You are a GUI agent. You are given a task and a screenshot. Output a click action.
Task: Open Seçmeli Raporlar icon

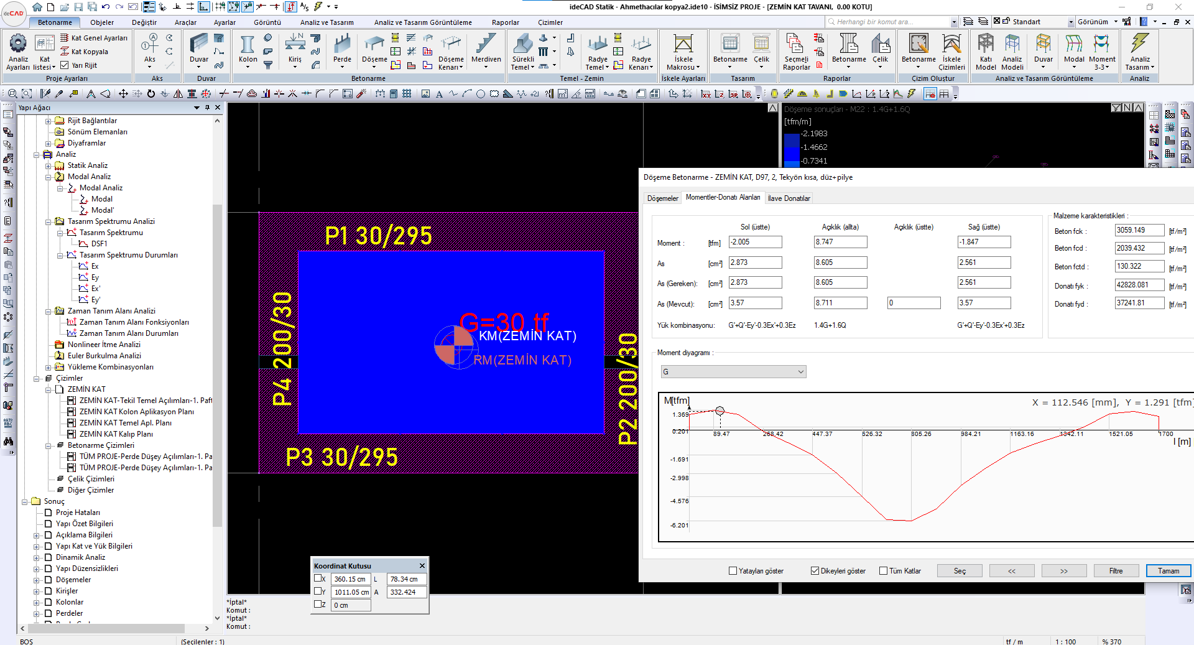point(796,52)
